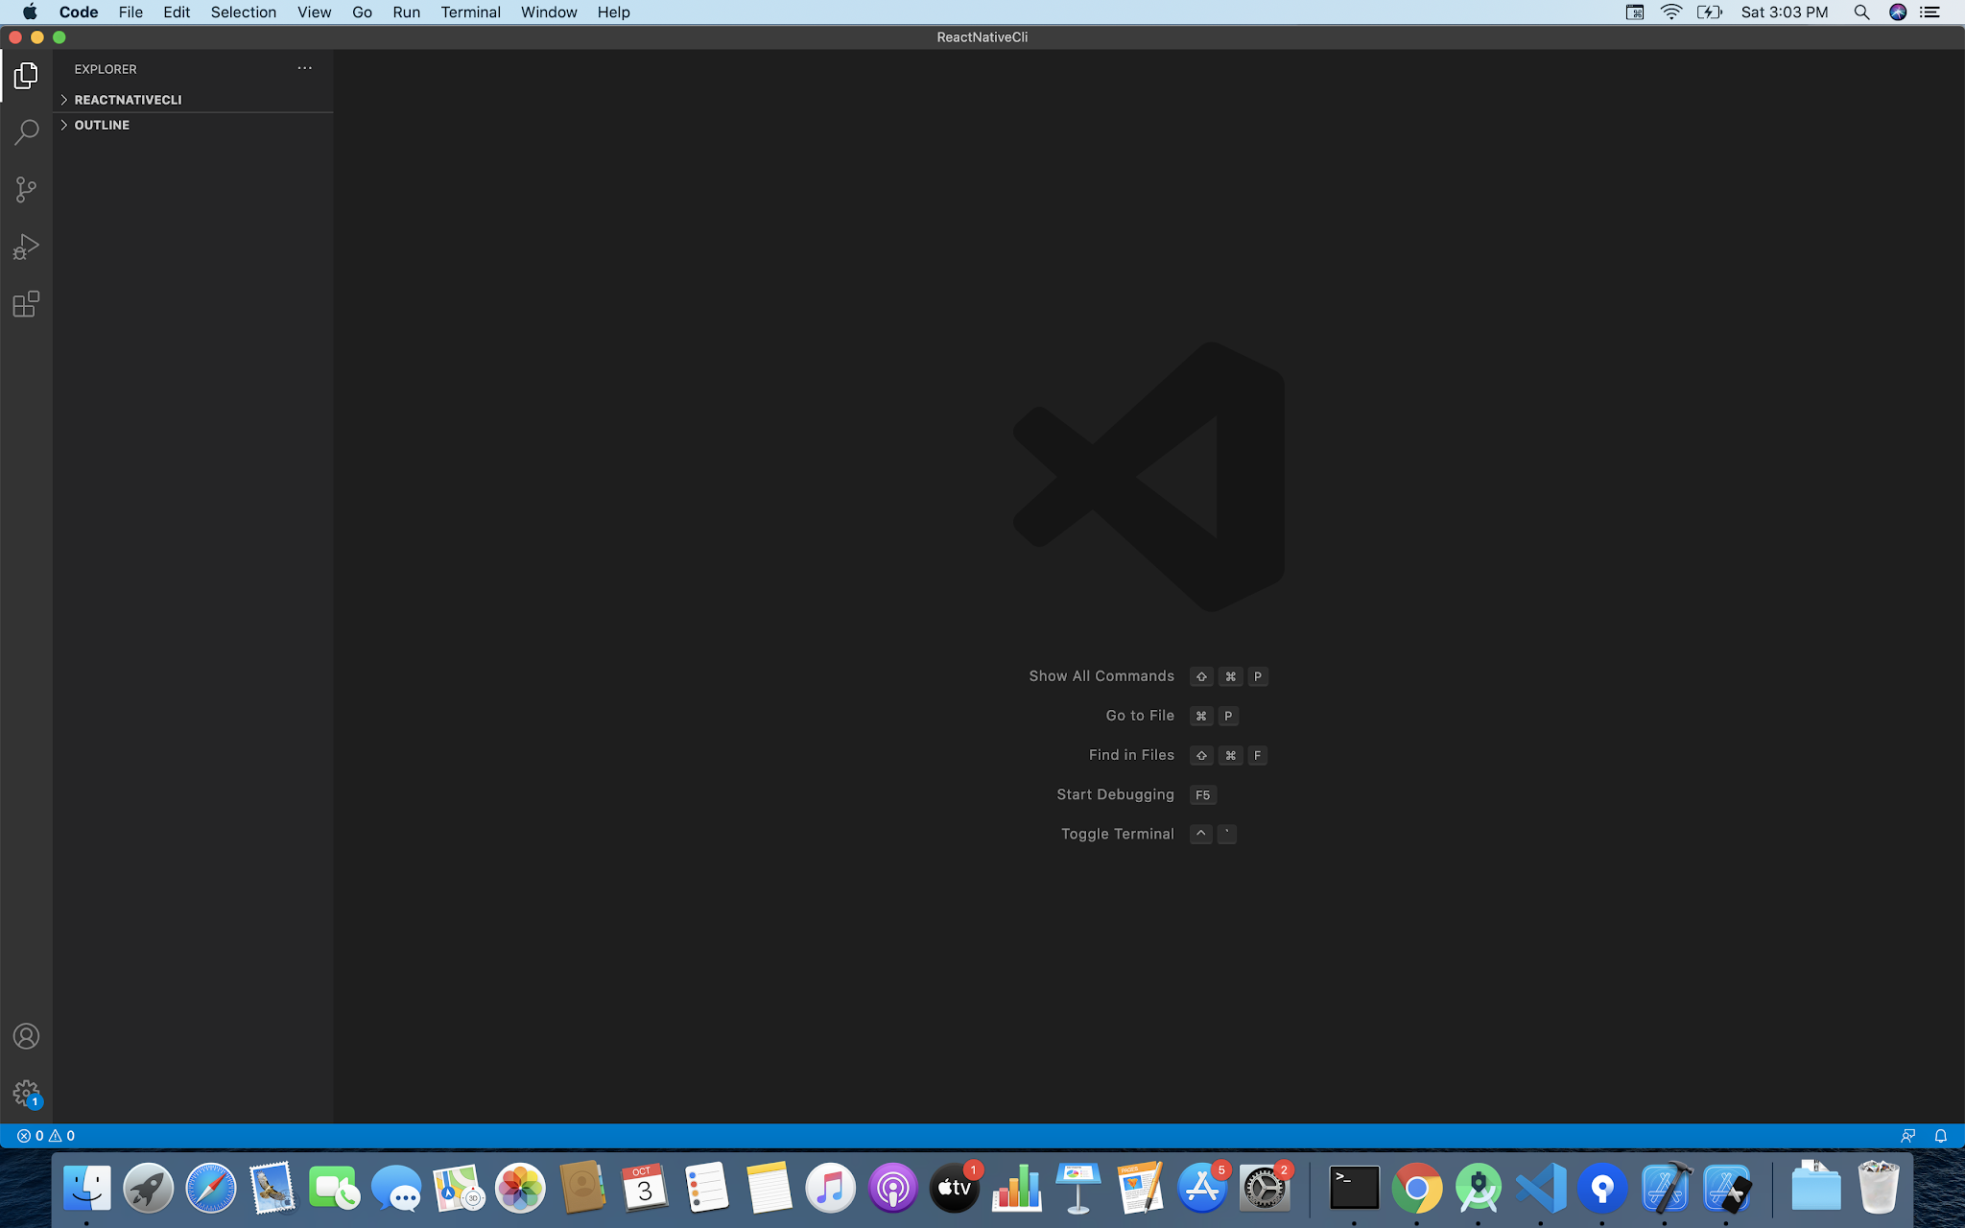Open Safari from the Dock

click(210, 1188)
